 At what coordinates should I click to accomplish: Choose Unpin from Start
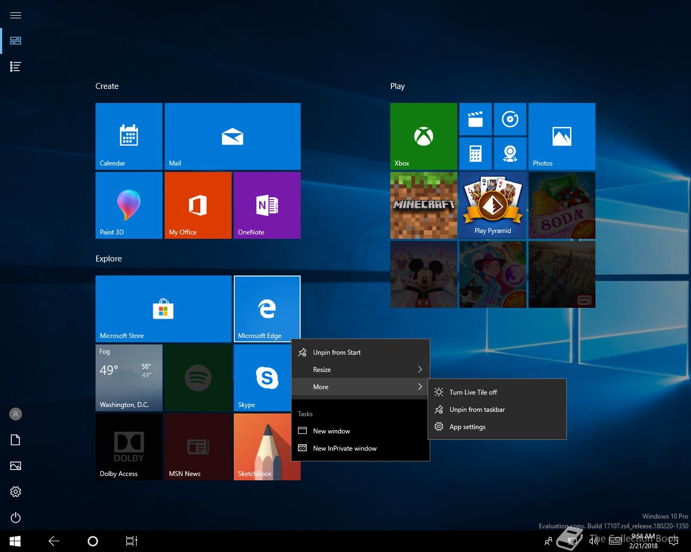[x=361, y=353]
